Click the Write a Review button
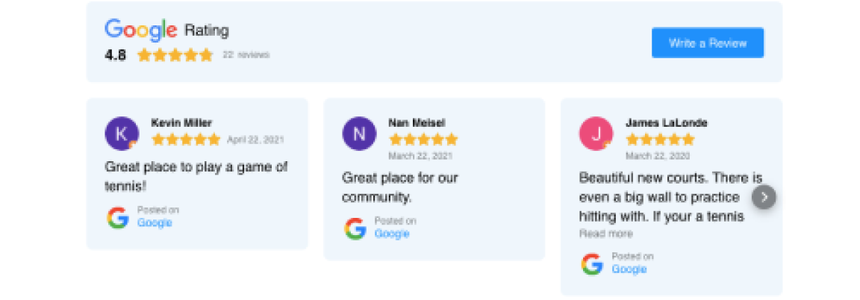The height and width of the screenshot is (300, 860). coord(708,43)
